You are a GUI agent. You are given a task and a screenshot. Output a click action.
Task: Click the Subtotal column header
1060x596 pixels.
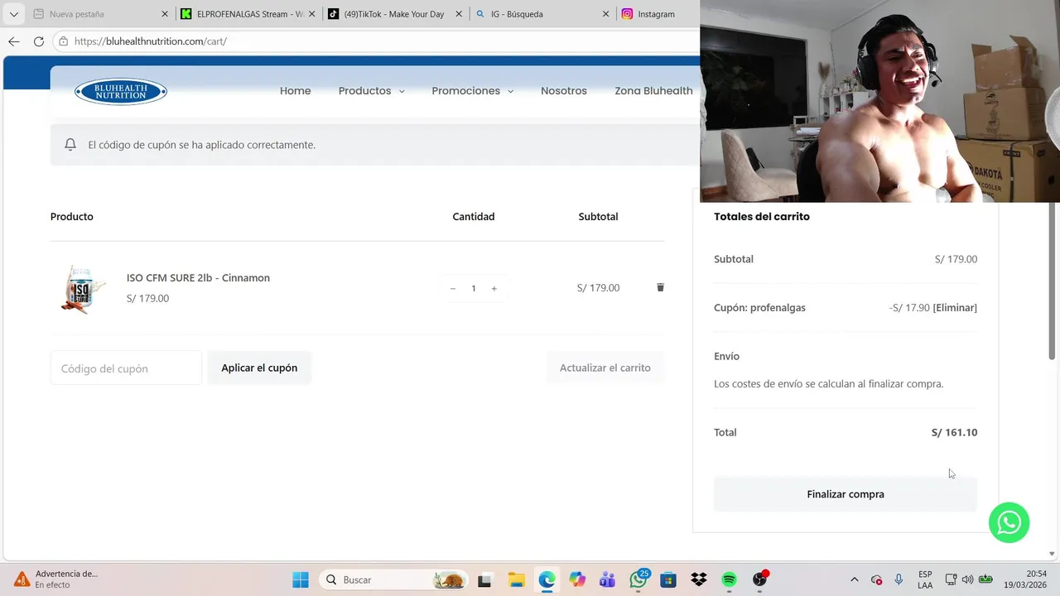pos(598,216)
